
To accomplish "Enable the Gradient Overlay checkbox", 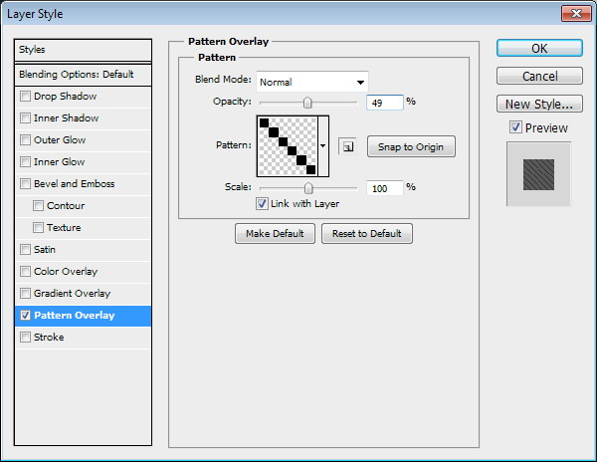I will (x=25, y=294).
